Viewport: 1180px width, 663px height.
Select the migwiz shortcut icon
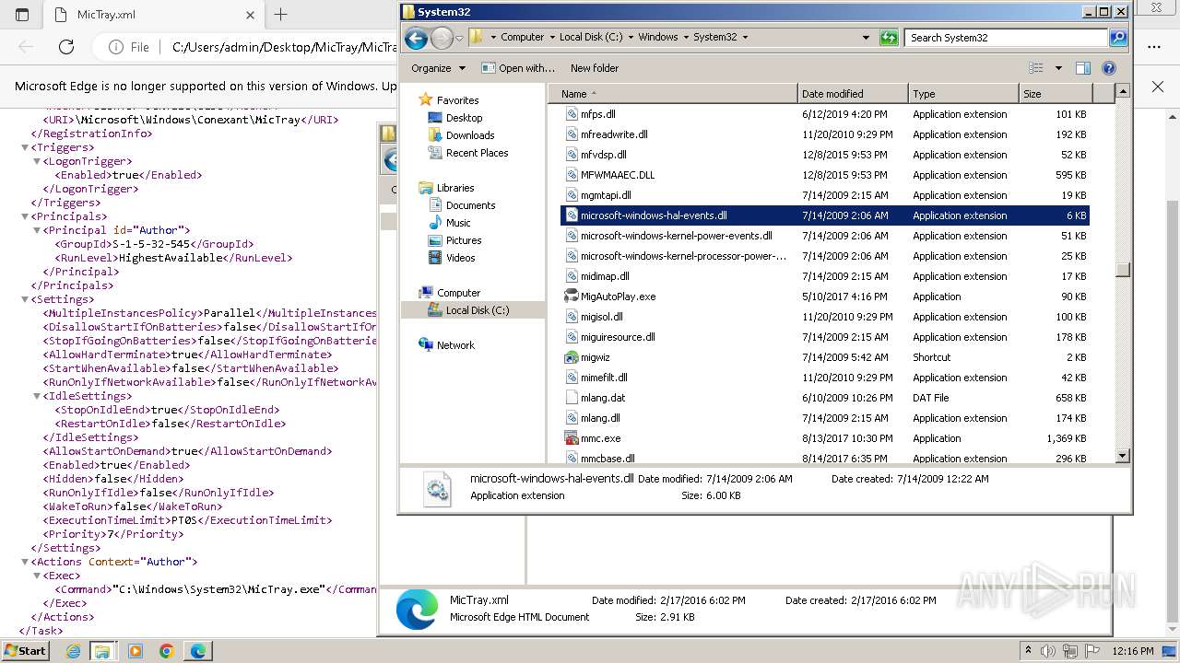(572, 357)
